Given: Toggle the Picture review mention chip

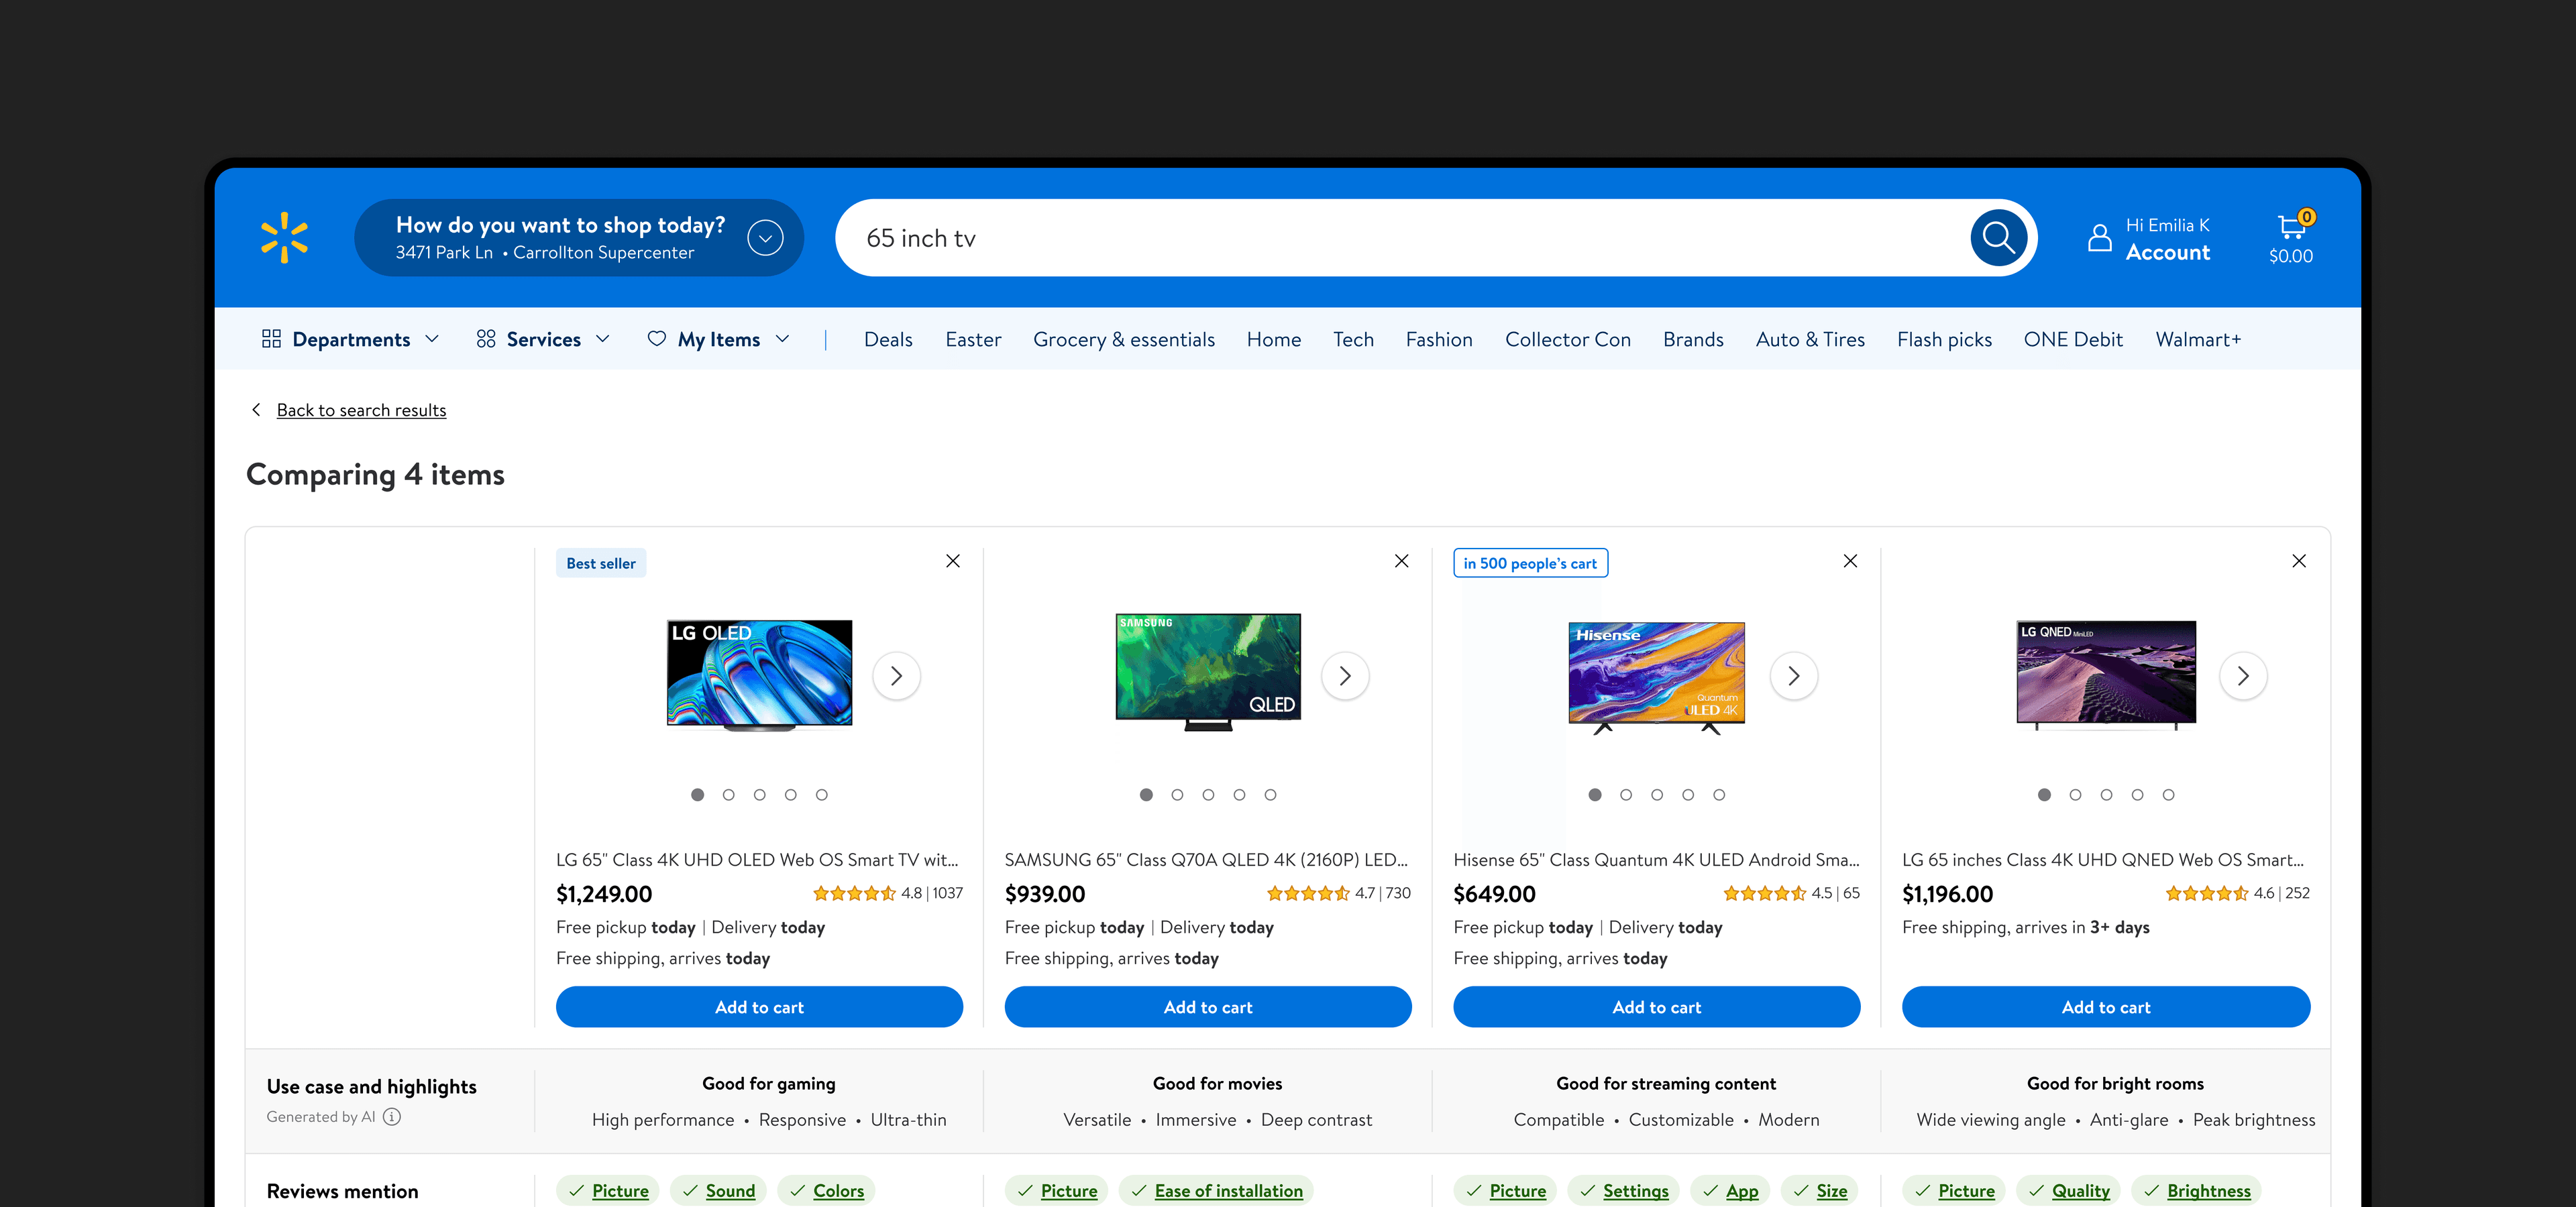Looking at the screenshot, I should pyautogui.click(x=607, y=1190).
